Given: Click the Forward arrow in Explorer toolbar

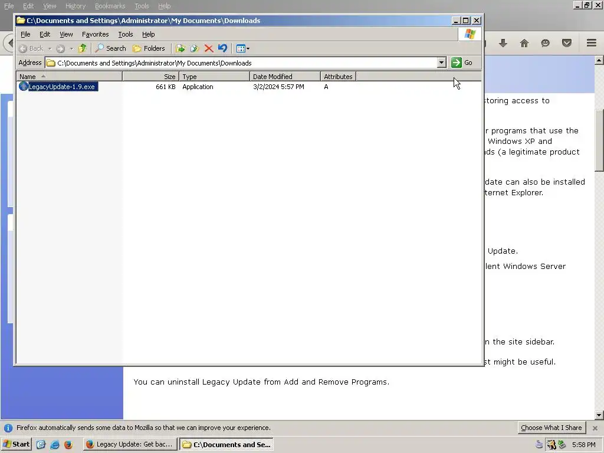Looking at the screenshot, I should tap(61, 48).
